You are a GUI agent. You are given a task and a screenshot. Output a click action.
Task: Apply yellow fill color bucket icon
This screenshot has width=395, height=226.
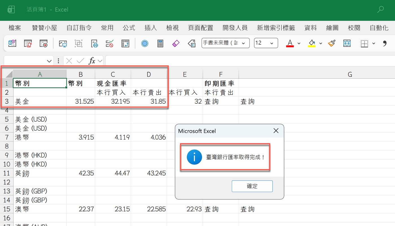pos(311,43)
